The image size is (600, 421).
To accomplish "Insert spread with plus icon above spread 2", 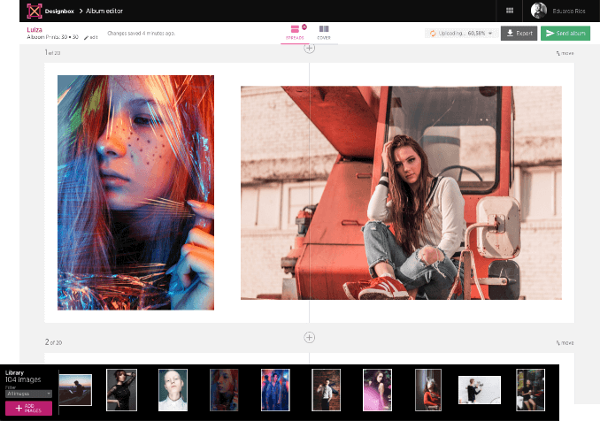I will pyautogui.click(x=309, y=337).
